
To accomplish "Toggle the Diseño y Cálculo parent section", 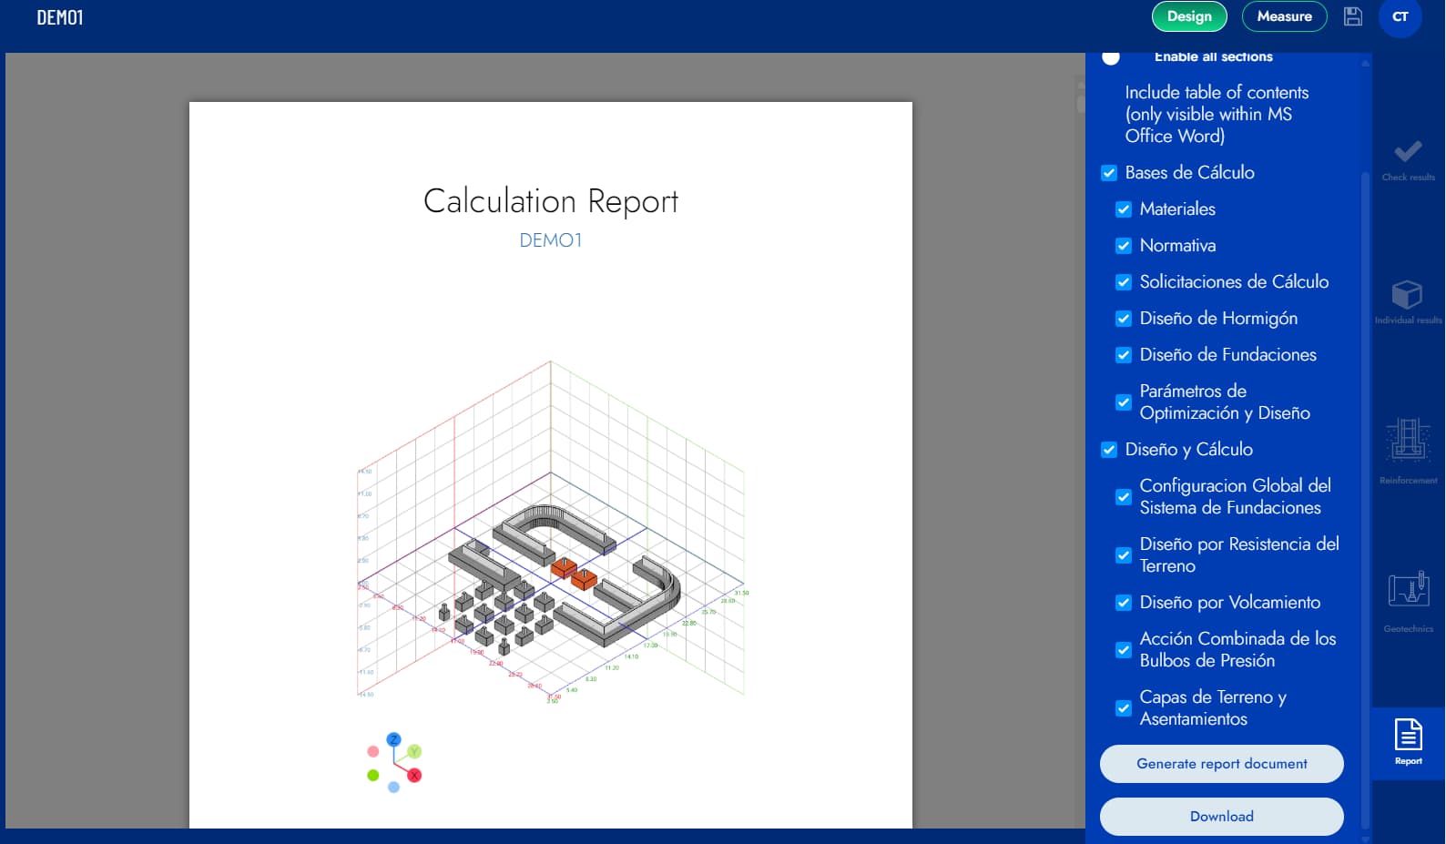I will point(1109,450).
